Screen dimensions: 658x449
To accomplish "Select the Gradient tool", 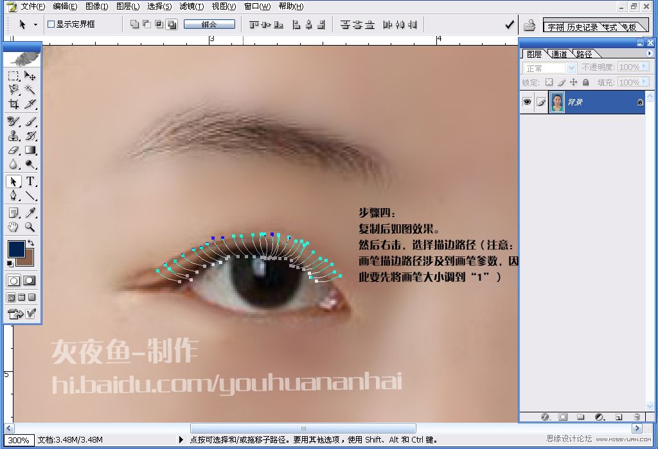I will click(30, 150).
